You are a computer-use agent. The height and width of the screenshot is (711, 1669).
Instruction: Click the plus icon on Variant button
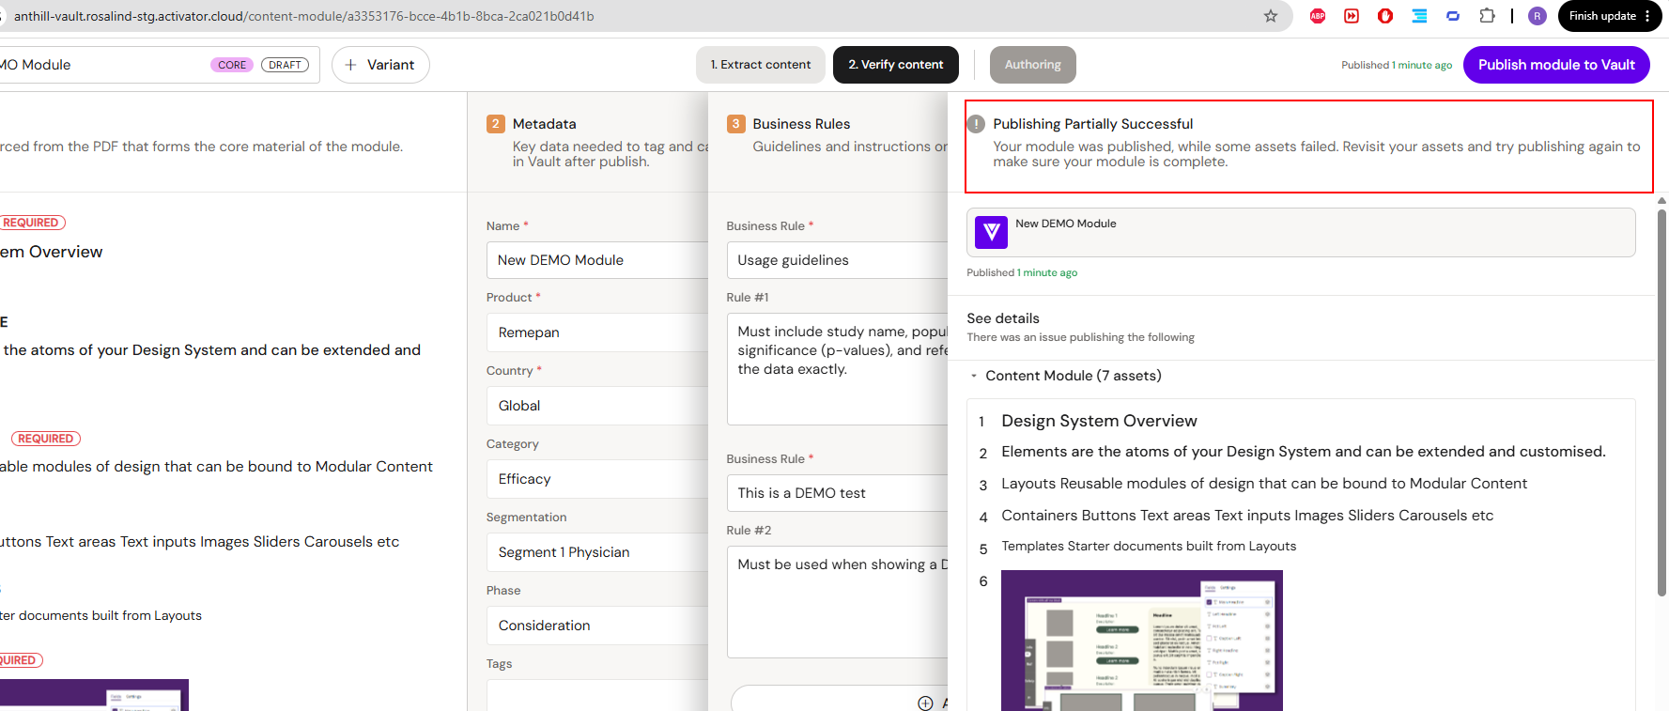(x=350, y=65)
